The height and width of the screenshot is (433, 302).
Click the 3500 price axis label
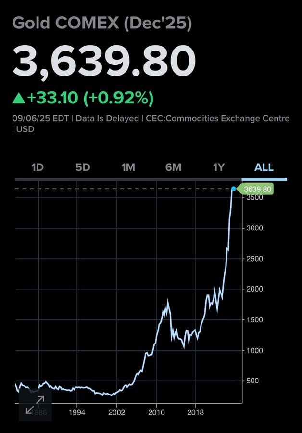[254, 198]
